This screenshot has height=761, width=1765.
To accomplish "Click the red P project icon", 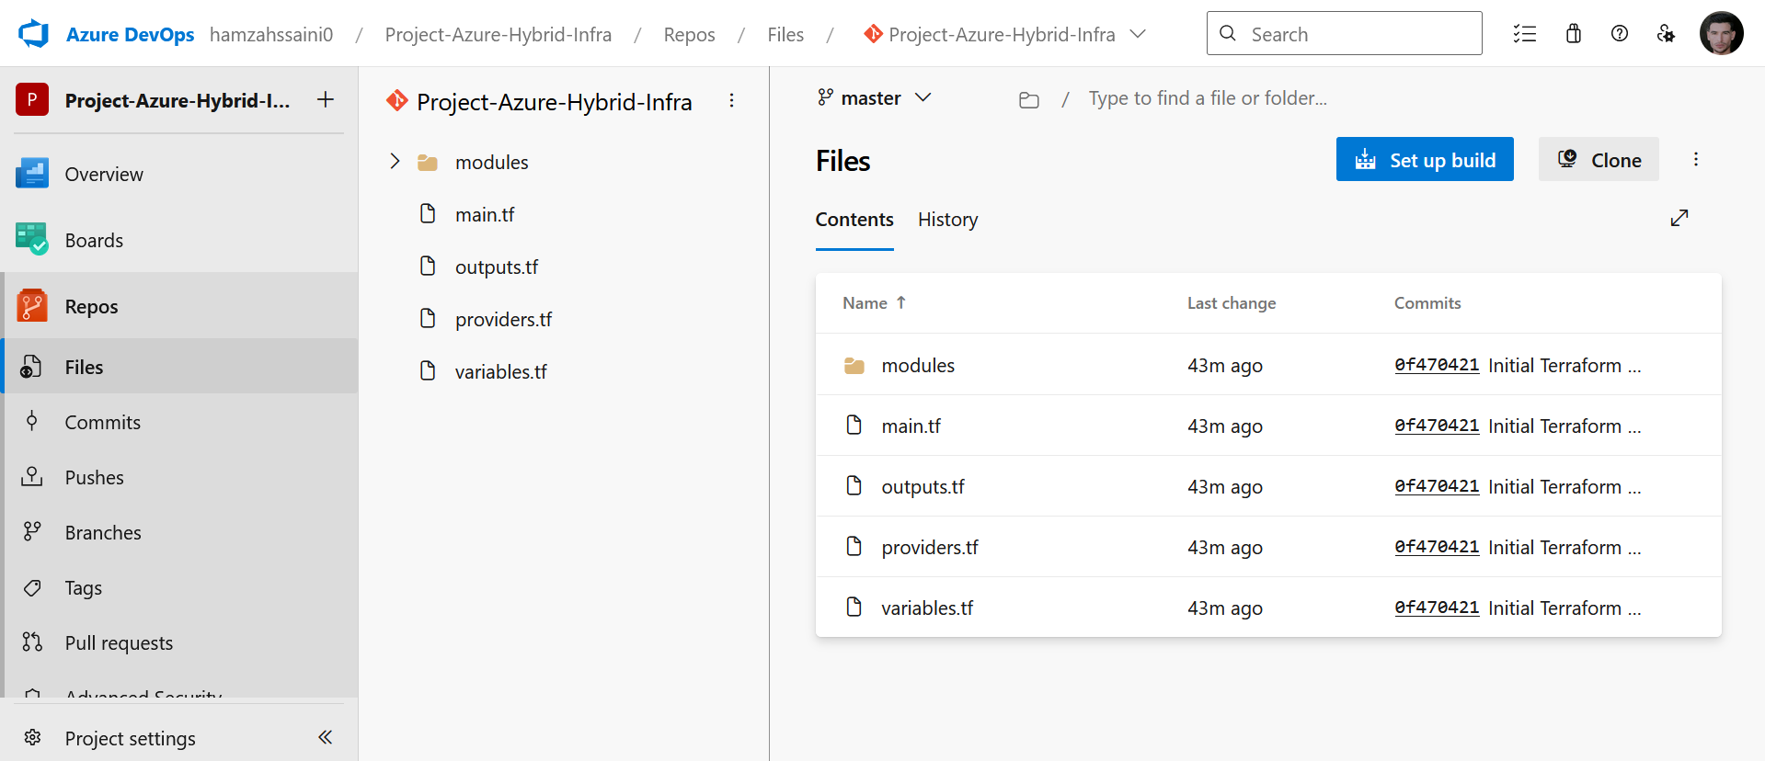I will point(32,99).
